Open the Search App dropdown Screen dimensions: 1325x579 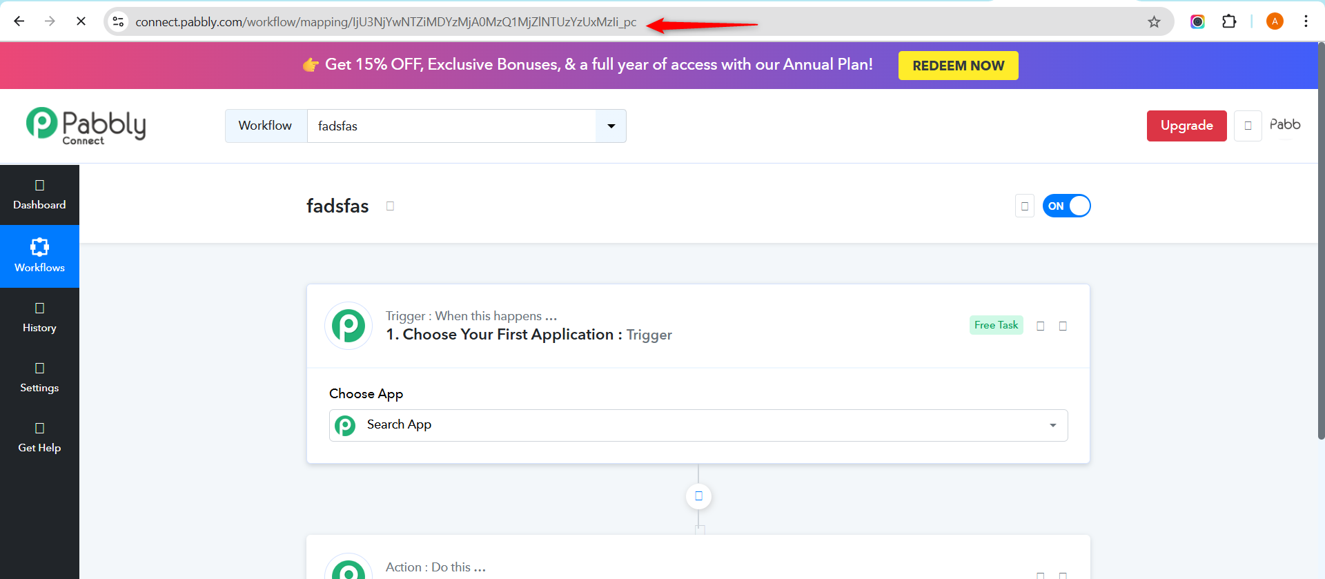(698, 425)
